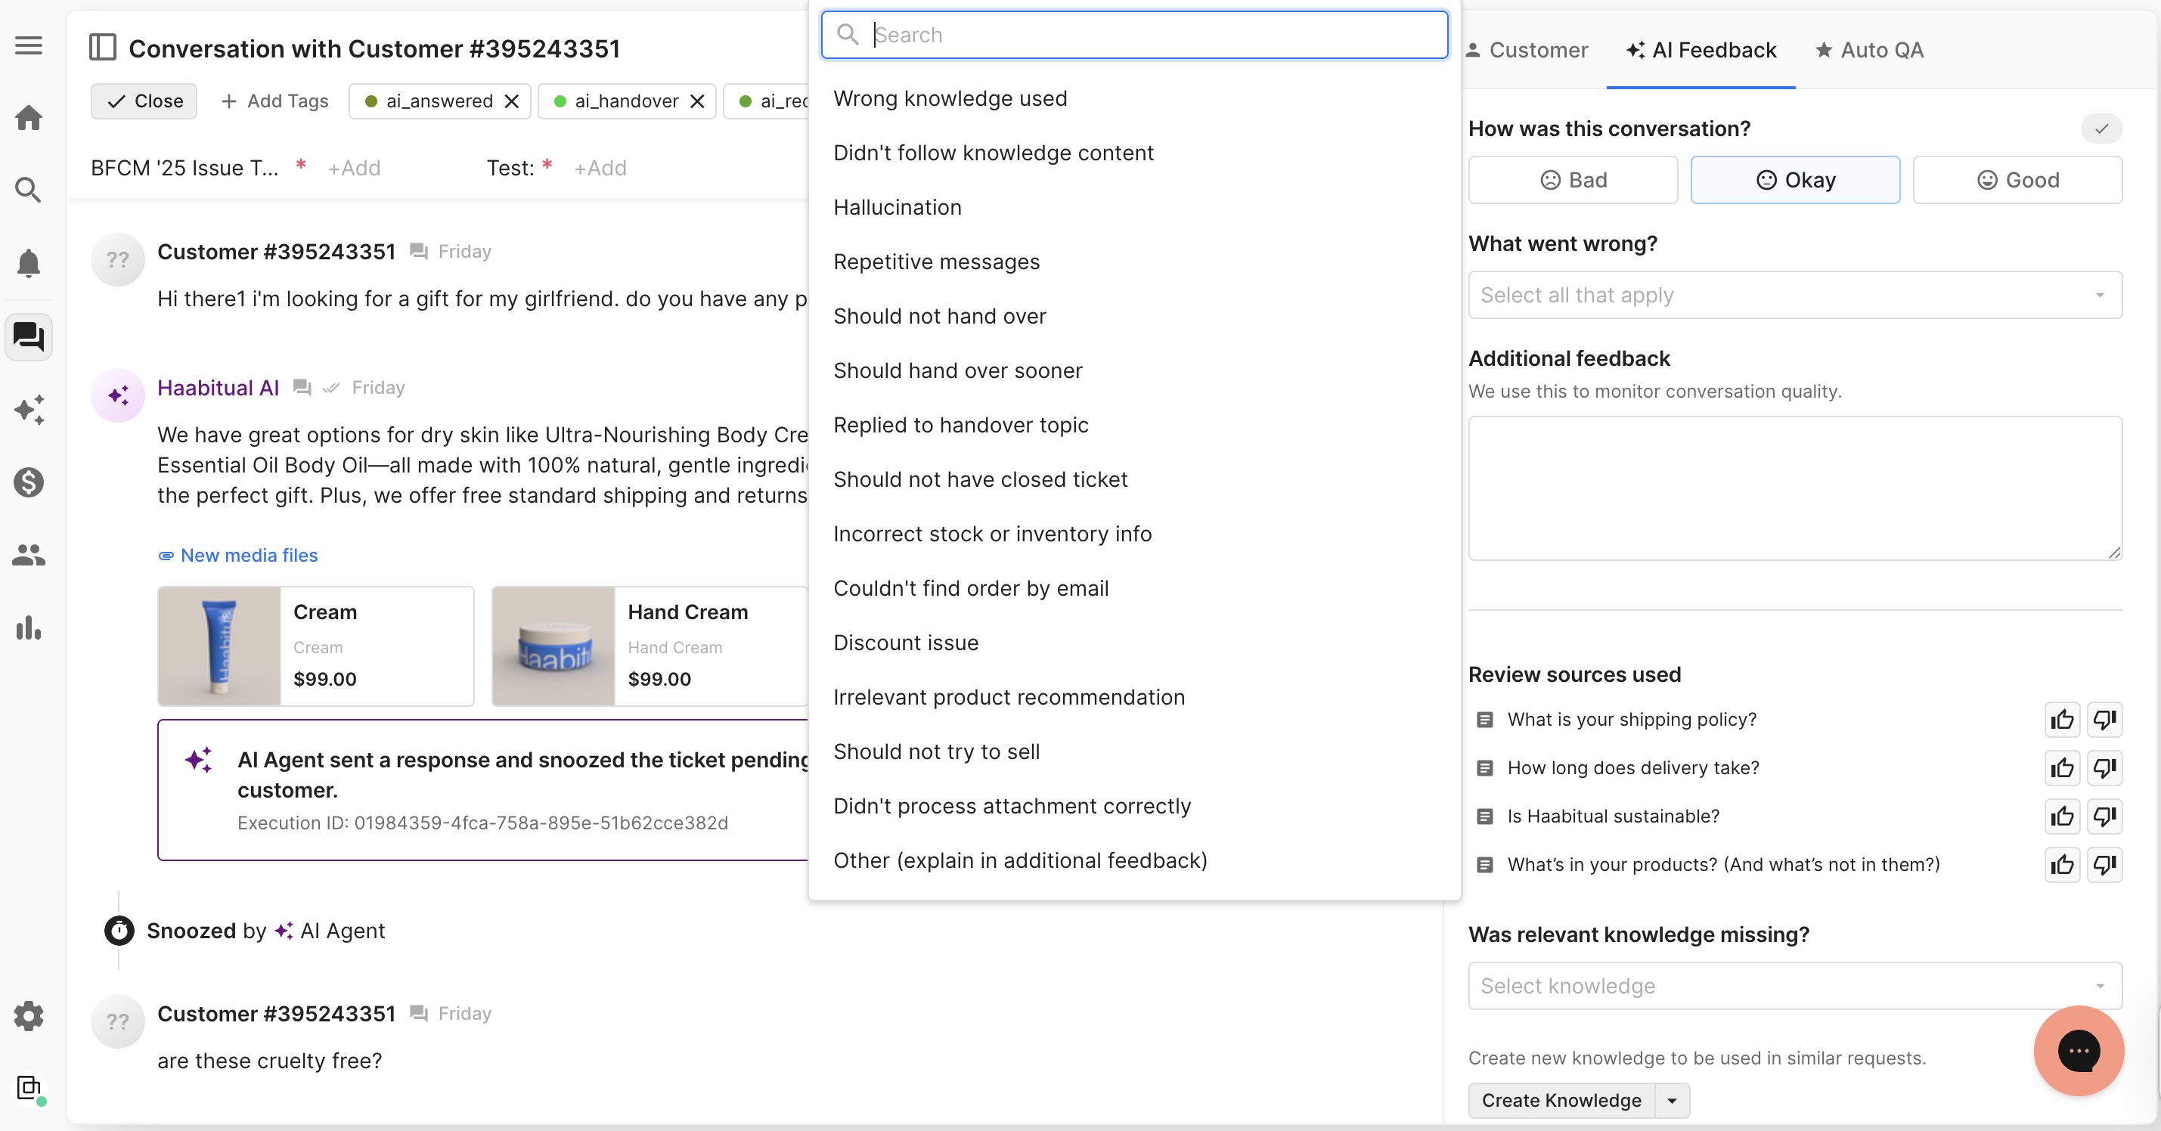Pick 'Should not try to sell'
This screenshot has width=2161, height=1131.
coord(1134,751)
